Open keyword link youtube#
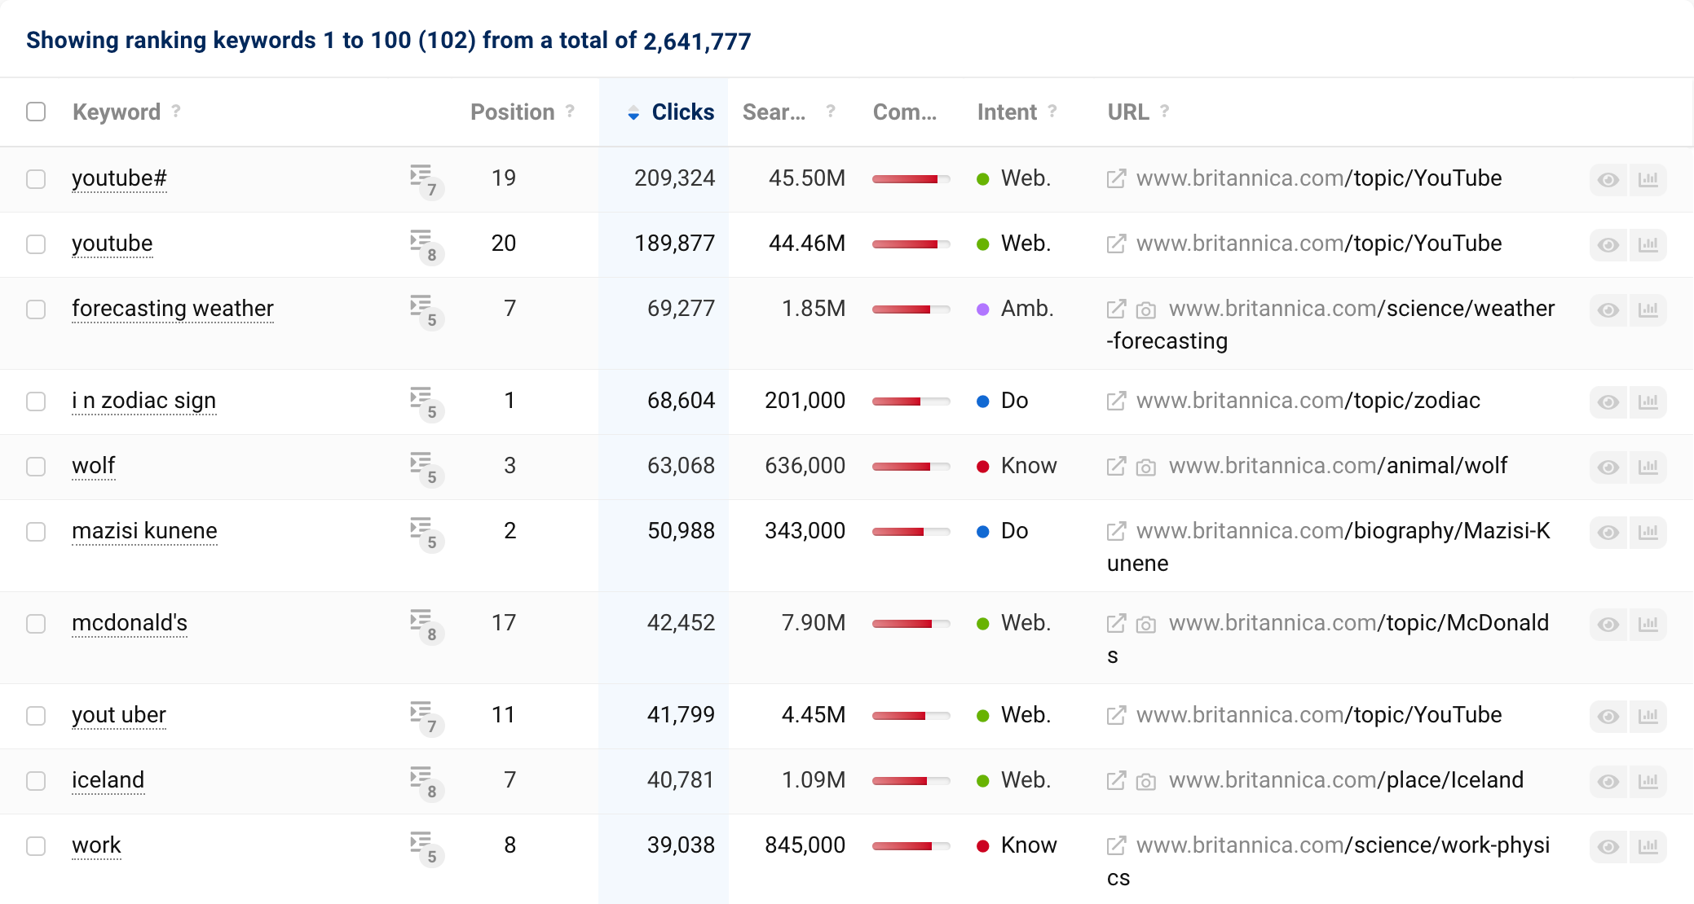 tap(119, 178)
